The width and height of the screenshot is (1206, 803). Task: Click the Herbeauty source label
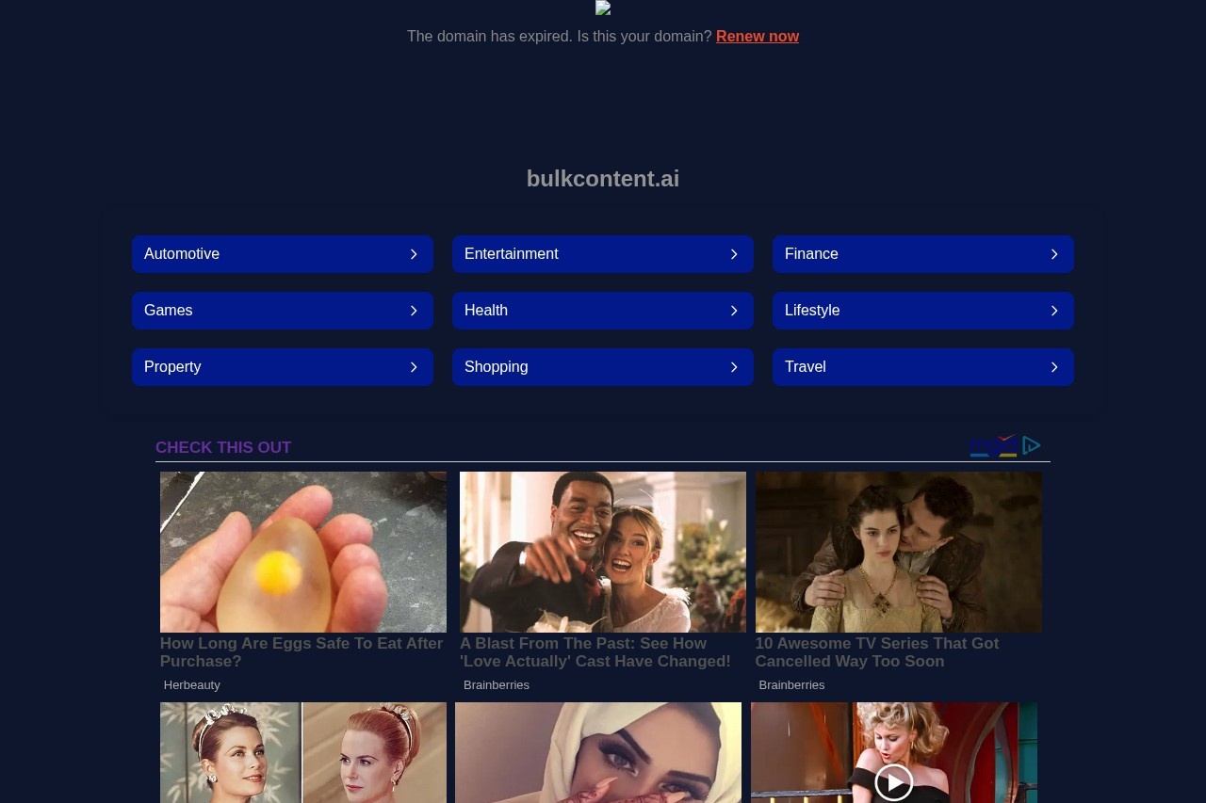pyautogui.click(x=192, y=685)
